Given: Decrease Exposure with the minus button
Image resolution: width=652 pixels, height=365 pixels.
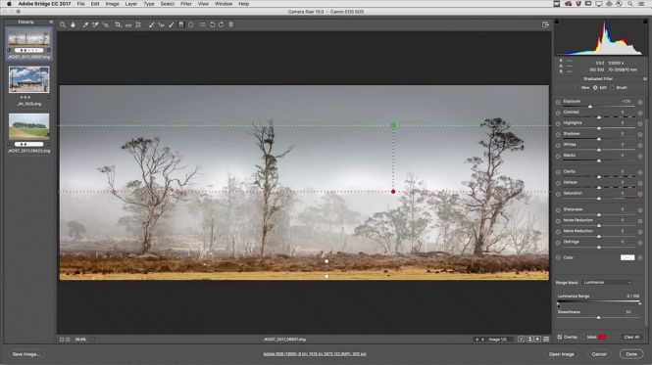Looking at the screenshot, I should coord(558,102).
